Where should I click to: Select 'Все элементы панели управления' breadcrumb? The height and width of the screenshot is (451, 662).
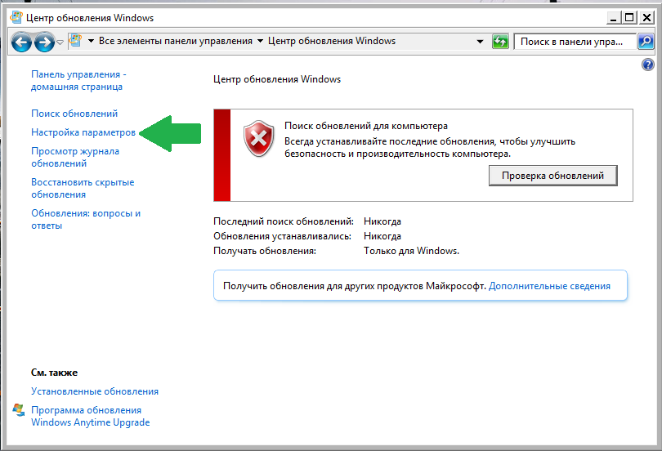(x=175, y=41)
